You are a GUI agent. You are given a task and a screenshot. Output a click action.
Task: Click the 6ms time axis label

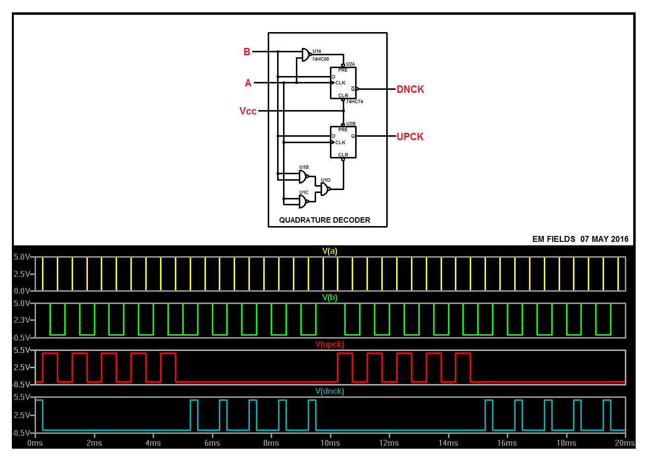click(x=212, y=443)
